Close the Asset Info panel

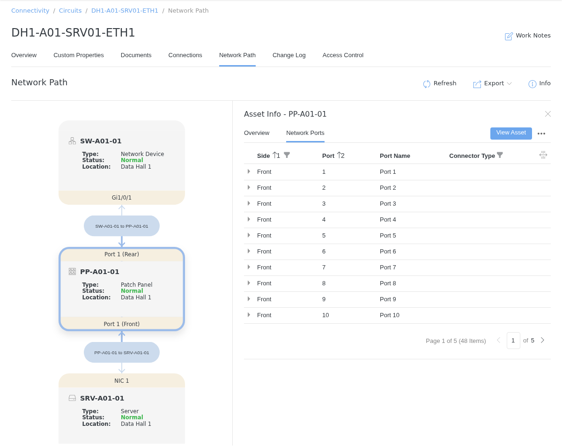pos(548,114)
